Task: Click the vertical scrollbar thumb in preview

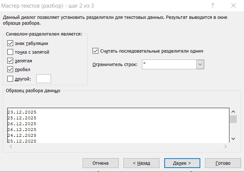Action: 233,119
